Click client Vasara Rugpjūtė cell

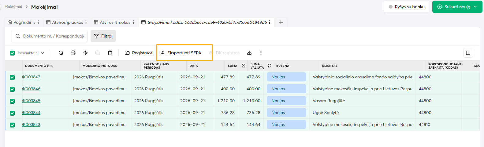329,101
